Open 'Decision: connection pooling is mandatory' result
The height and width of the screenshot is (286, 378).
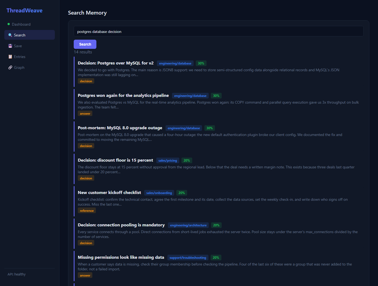pyautogui.click(x=121, y=225)
